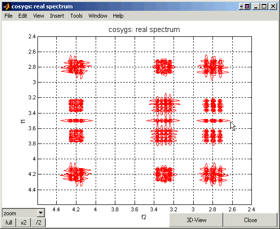Close the window with the X icon
The width and height of the screenshot is (280, 229).
[x=273, y=6]
